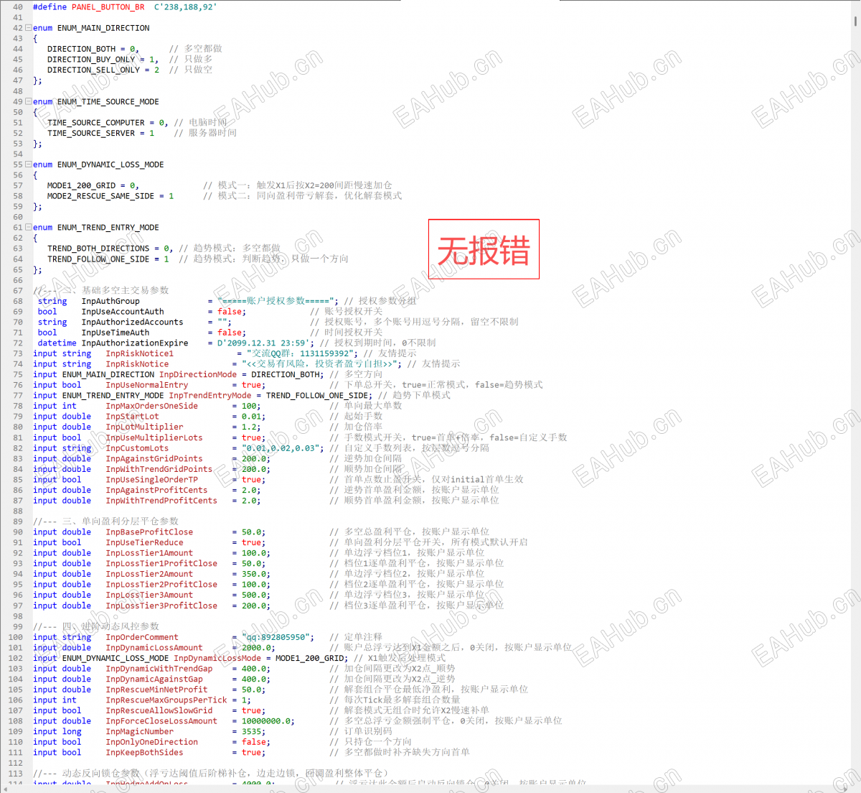Screen dimensions: 861x793
Task: Collapse the enum fold marker on line 55
Action: [29, 164]
